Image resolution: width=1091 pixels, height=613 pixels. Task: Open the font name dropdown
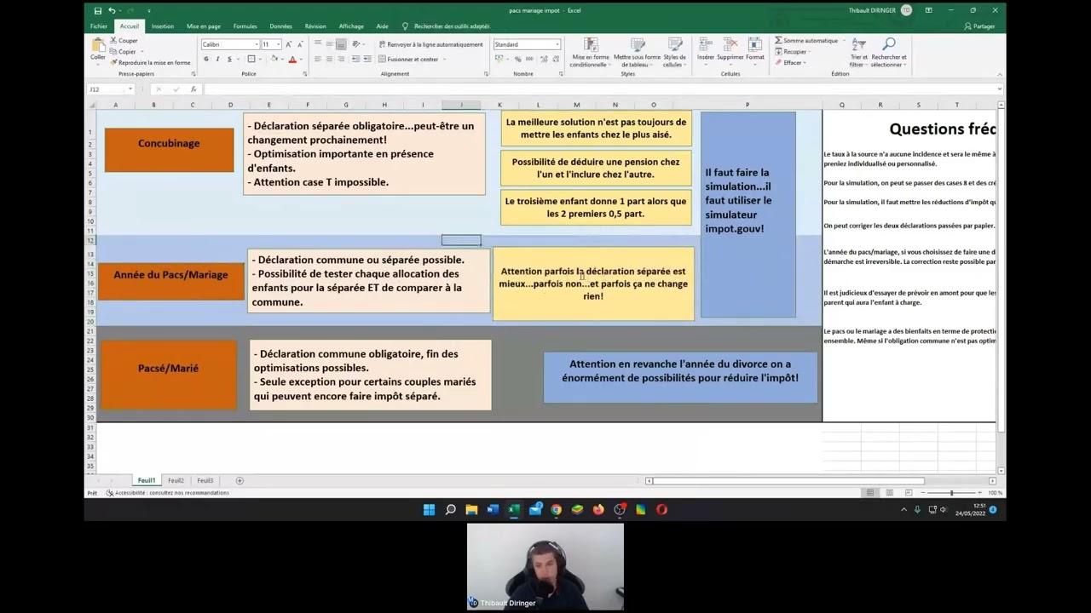pos(256,43)
